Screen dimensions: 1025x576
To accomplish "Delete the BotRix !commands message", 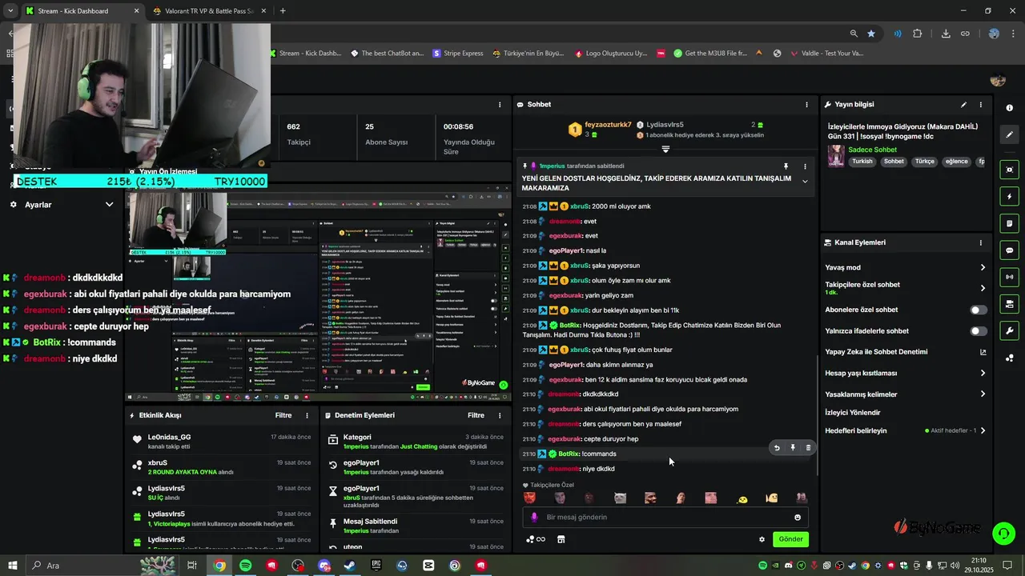I will tap(808, 448).
